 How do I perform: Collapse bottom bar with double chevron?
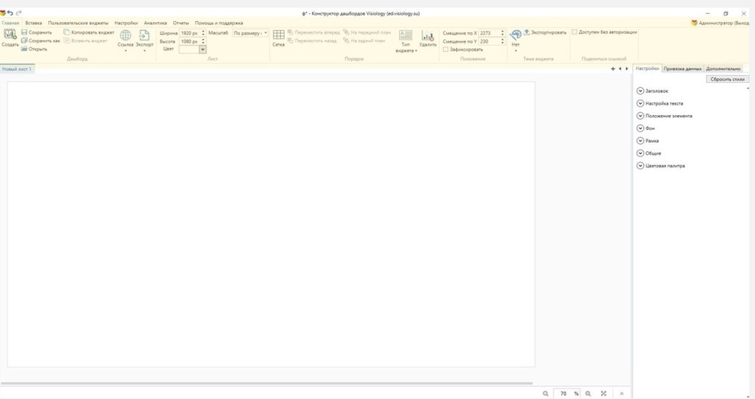point(621,394)
